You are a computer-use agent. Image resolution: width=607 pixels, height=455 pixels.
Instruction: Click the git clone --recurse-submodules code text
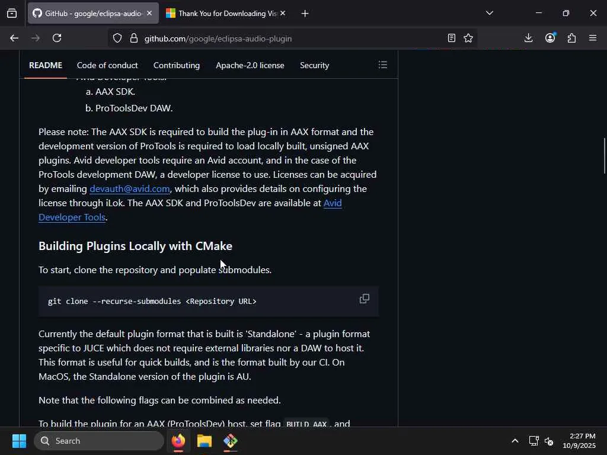click(152, 302)
